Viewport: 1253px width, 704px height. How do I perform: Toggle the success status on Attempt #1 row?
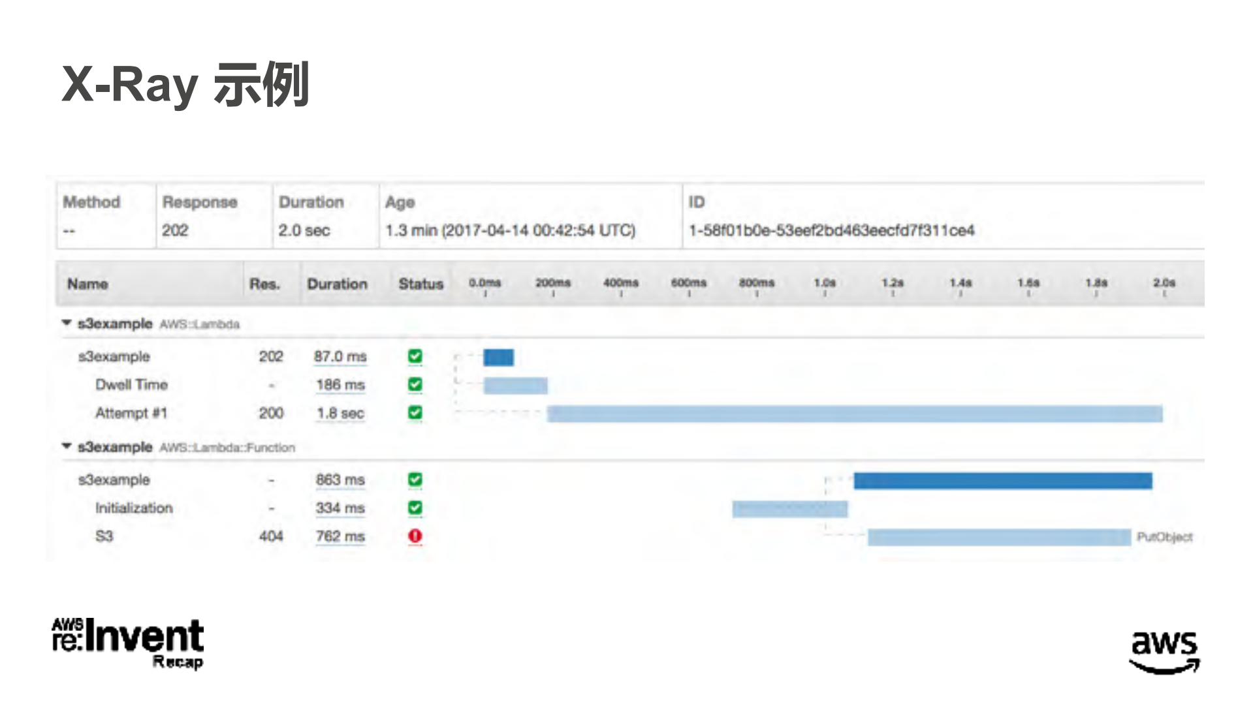click(x=416, y=413)
